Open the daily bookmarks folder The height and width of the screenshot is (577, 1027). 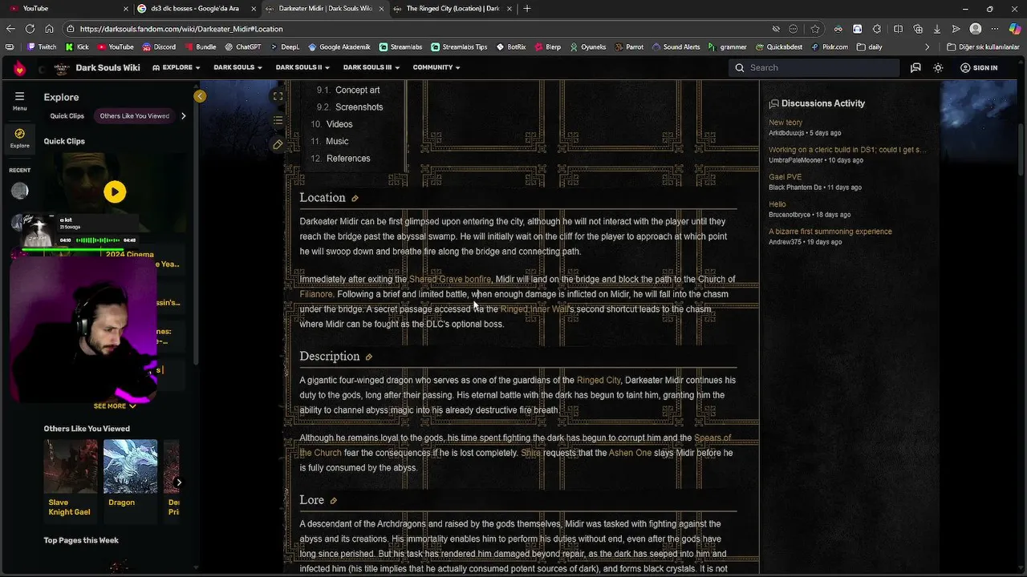click(x=870, y=47)
